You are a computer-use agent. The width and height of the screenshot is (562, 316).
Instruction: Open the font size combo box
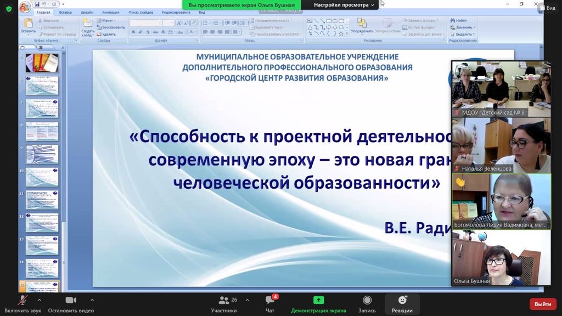pos(168,22)
